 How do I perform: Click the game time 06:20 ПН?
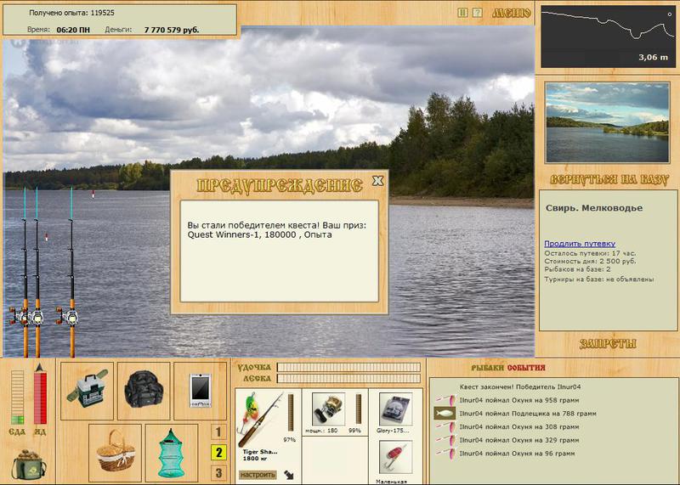(73, 30)
